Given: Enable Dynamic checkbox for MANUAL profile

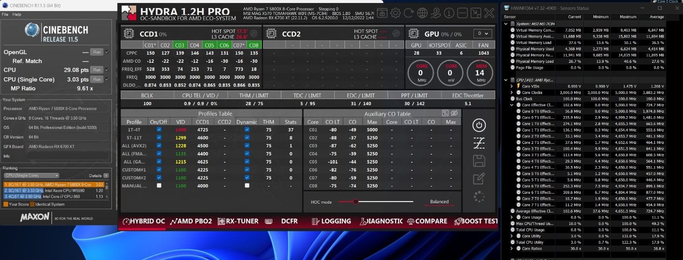Looking at the screenshot, I should (x=247, y=186).
